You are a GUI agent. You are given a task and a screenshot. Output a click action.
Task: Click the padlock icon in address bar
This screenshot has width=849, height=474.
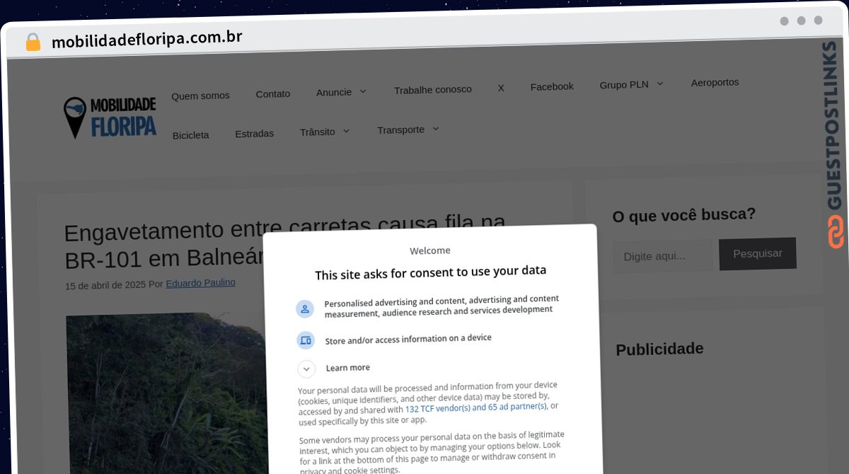33,42
